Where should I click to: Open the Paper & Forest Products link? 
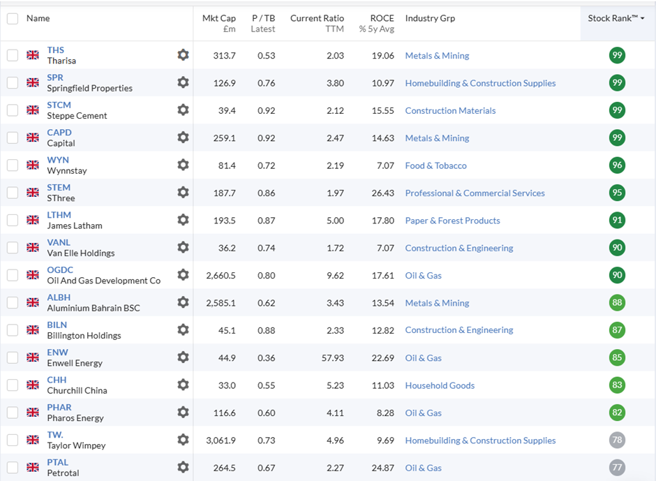point(452,221)
